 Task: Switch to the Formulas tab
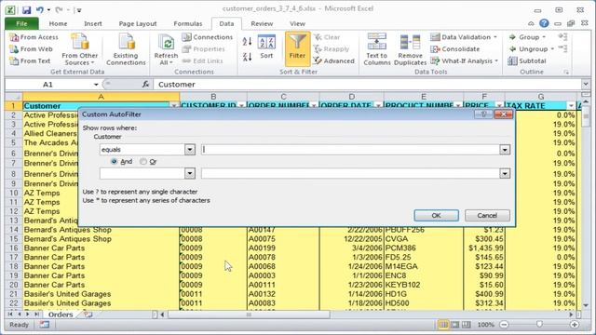click(x=188, y=23)
